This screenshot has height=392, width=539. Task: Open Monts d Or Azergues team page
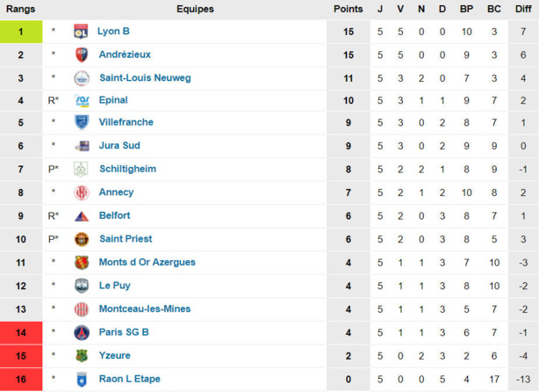point(147,262)
